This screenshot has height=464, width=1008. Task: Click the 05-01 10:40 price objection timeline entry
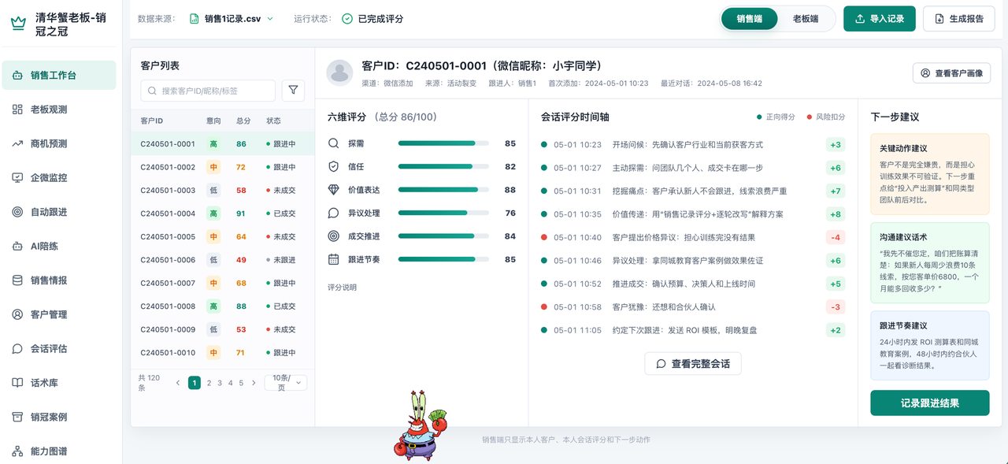(x=693, y=237)
